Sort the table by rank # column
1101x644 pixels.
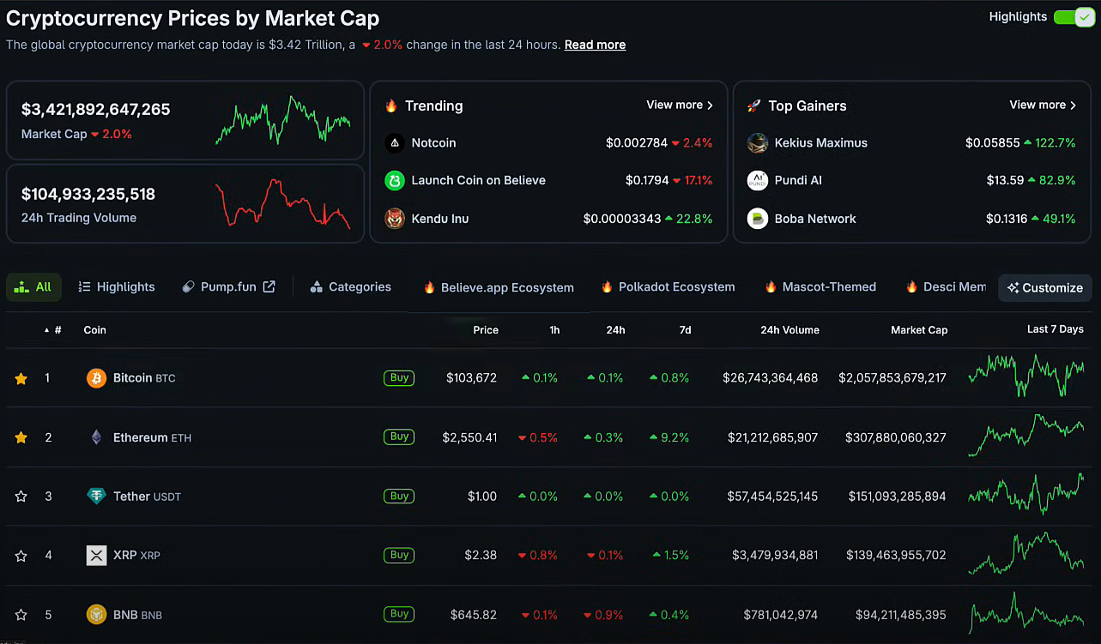click(x=57, y=330)
